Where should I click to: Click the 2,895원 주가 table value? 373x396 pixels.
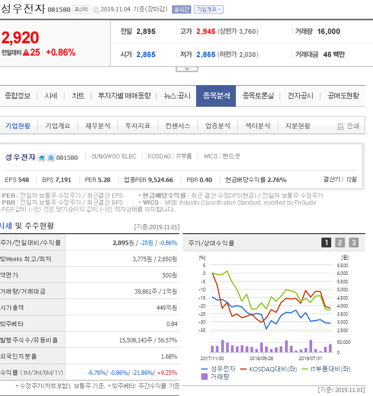(x=123, y=243)
